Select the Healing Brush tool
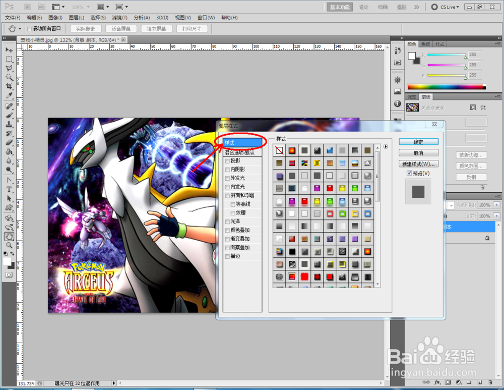This screenshot has width=504, height=390. tap(9, 106)
